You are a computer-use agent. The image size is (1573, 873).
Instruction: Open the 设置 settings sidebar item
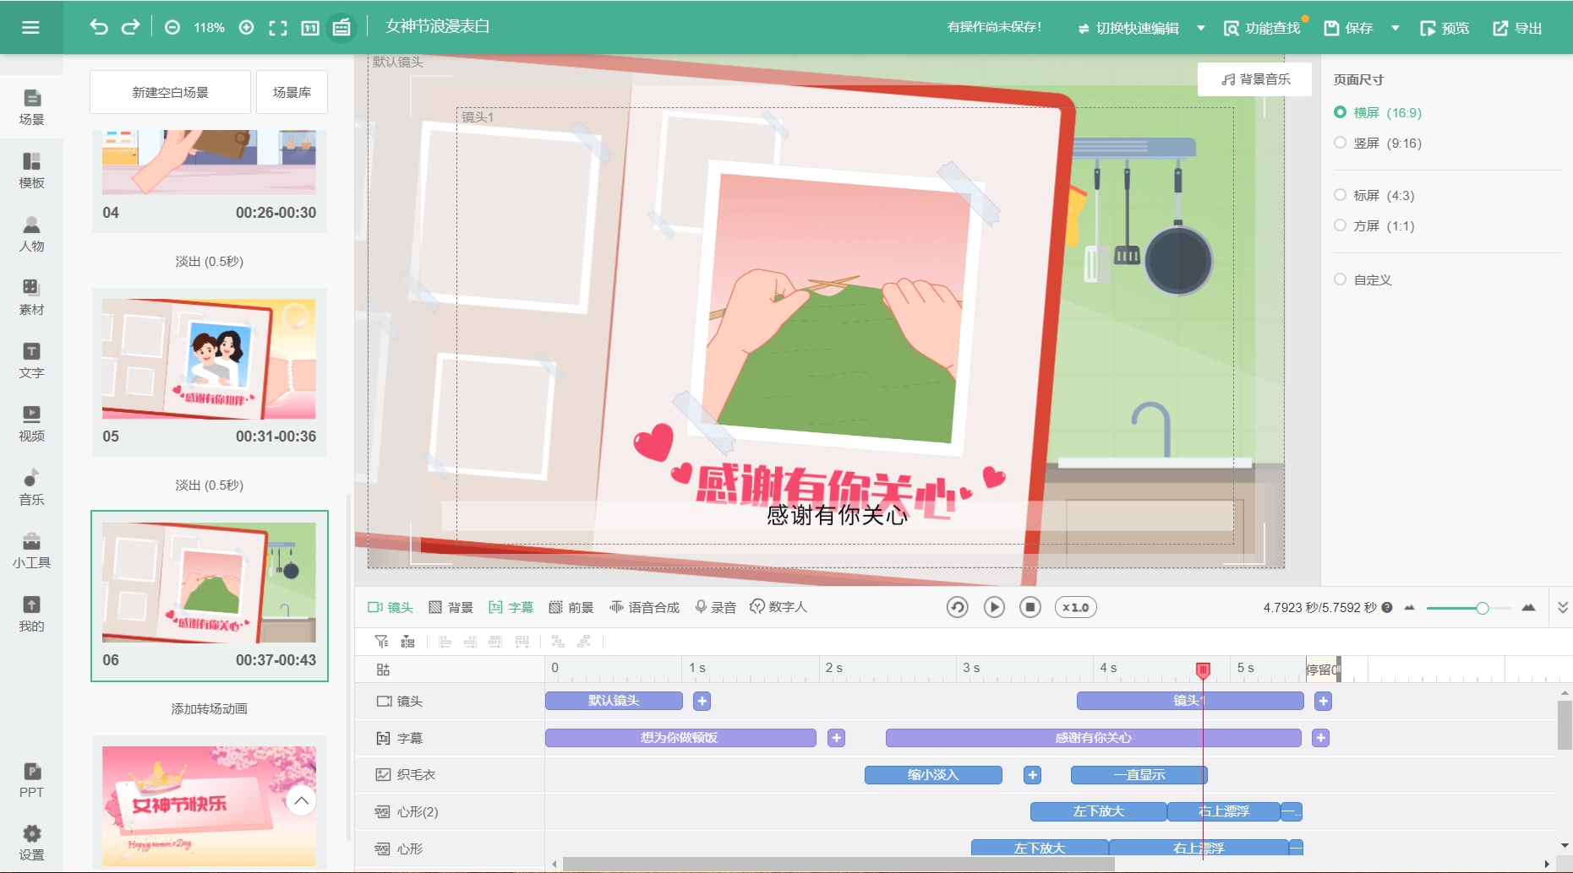31,843
